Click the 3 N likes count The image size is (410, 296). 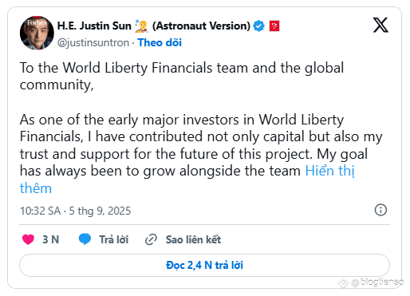coord(51,239)
